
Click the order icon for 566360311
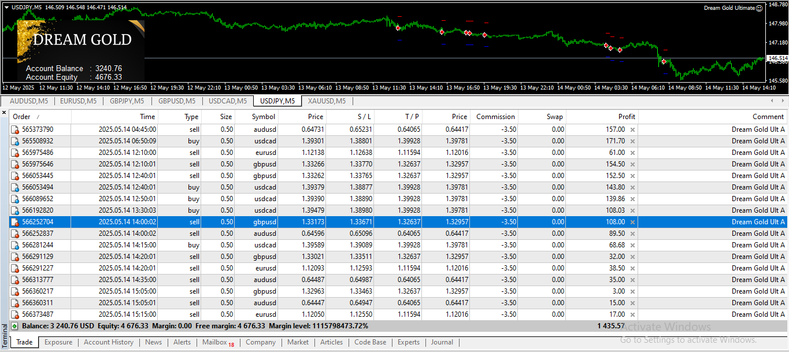click(x=15, y=303)
